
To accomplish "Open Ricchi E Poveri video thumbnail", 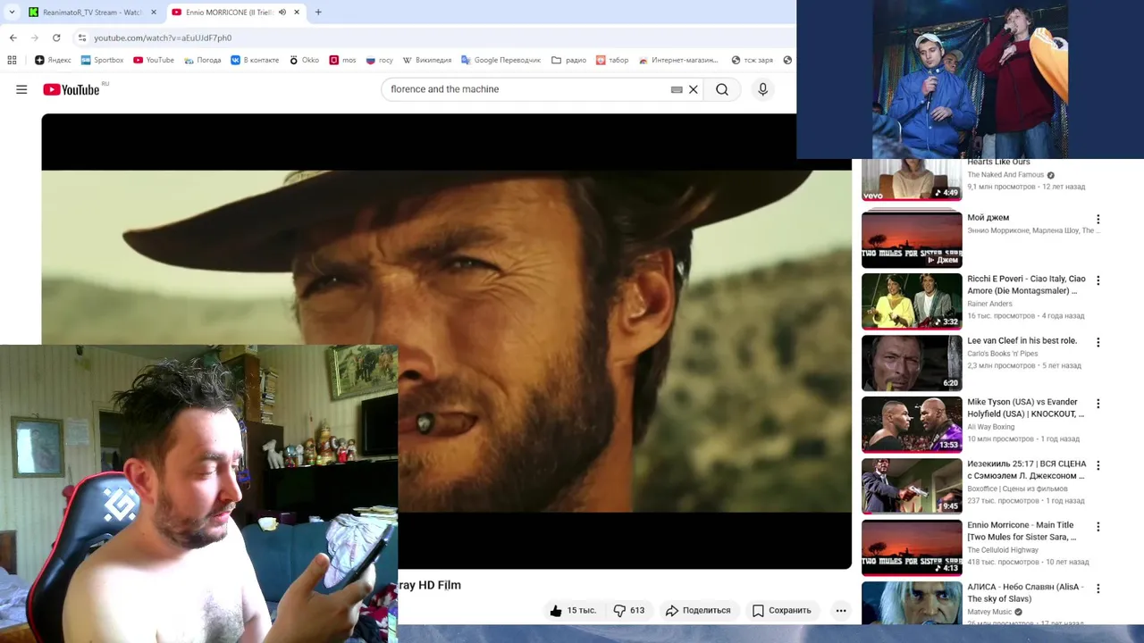I will (x=912, y=301).
